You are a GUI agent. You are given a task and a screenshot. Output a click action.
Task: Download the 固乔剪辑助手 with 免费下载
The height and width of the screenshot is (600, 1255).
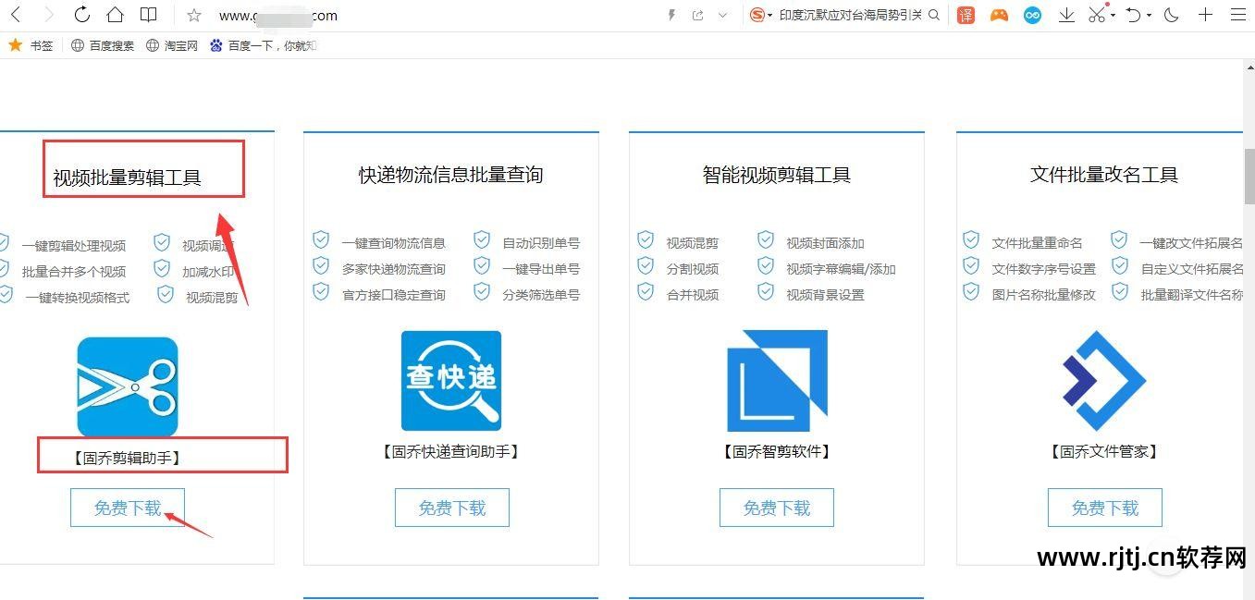[128, 508]
